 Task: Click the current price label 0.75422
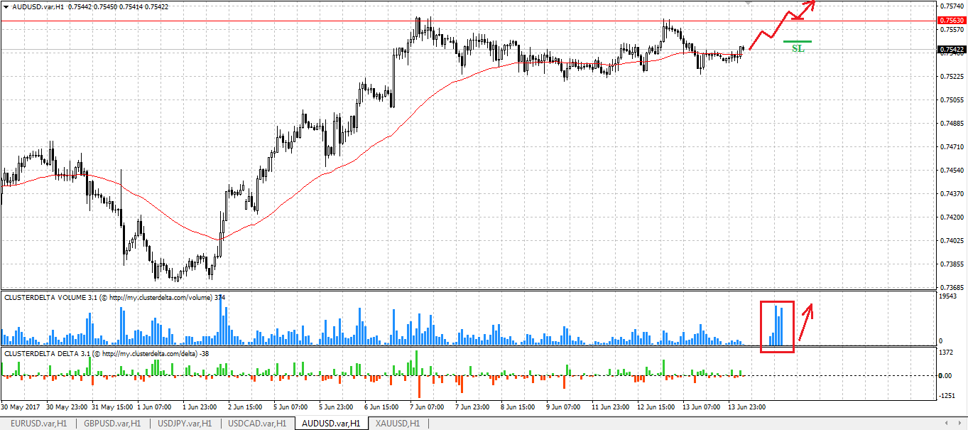pos(952,50)
